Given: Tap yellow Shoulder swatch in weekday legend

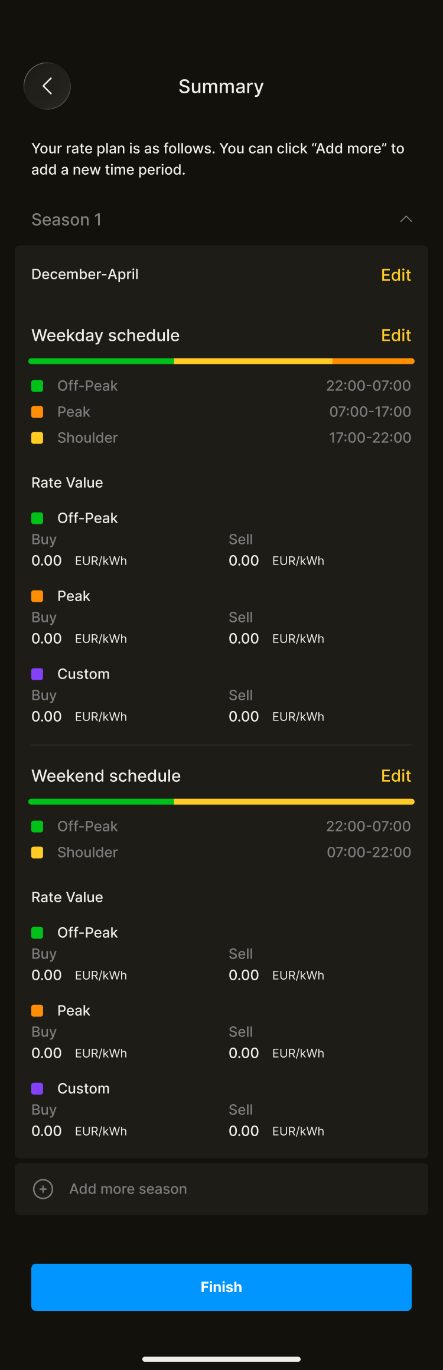Looking at the screenshot, I should pos(37,438).
